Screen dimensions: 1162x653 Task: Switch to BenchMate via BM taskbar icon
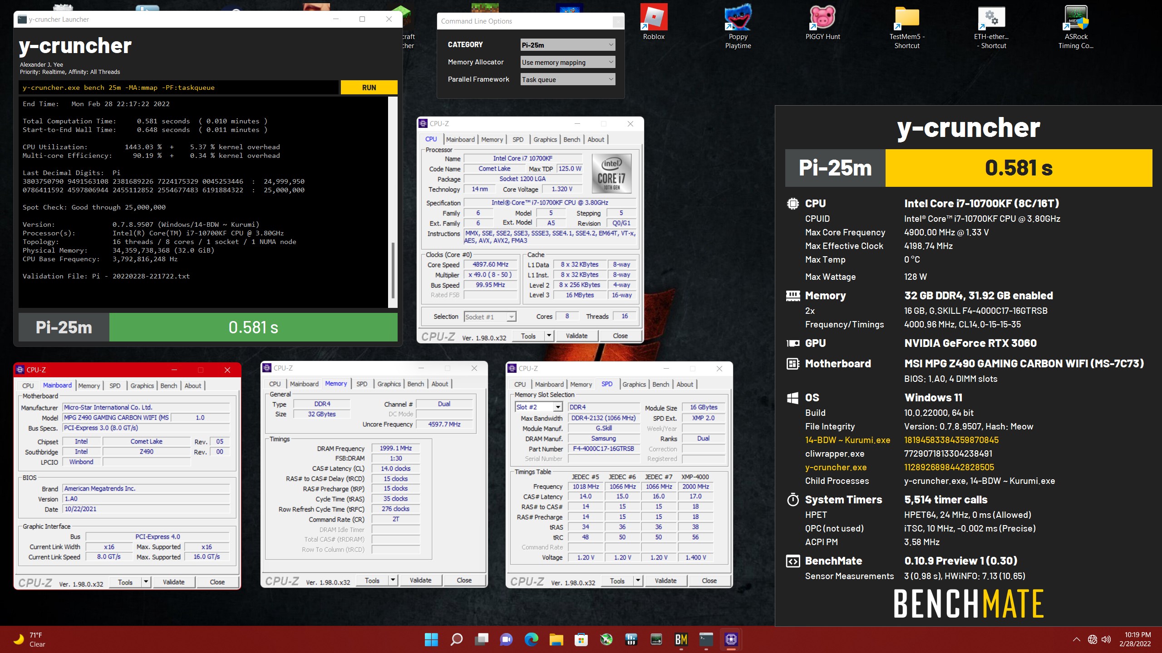tap(681, 639)
